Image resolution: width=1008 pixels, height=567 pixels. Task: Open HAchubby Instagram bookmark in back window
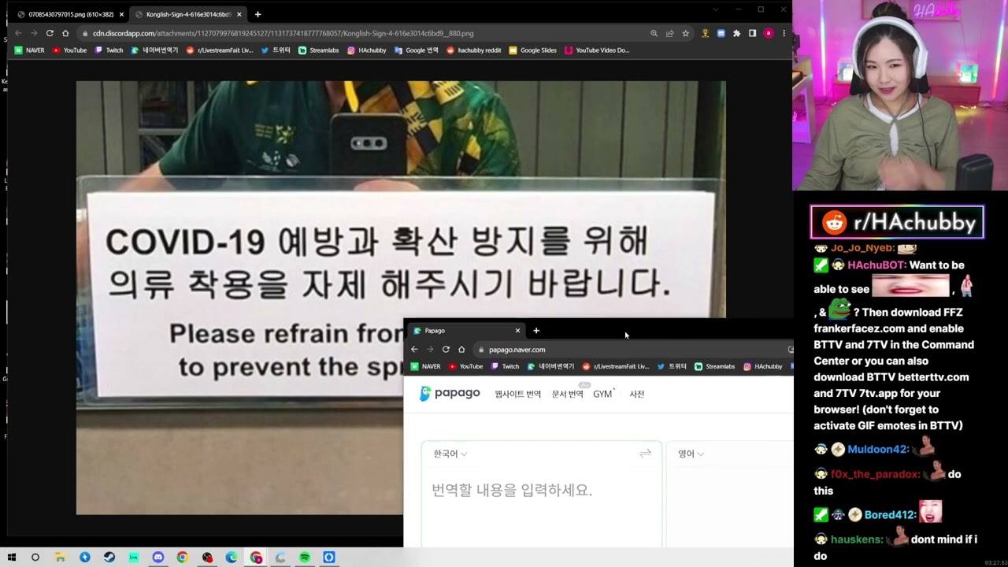366,50
